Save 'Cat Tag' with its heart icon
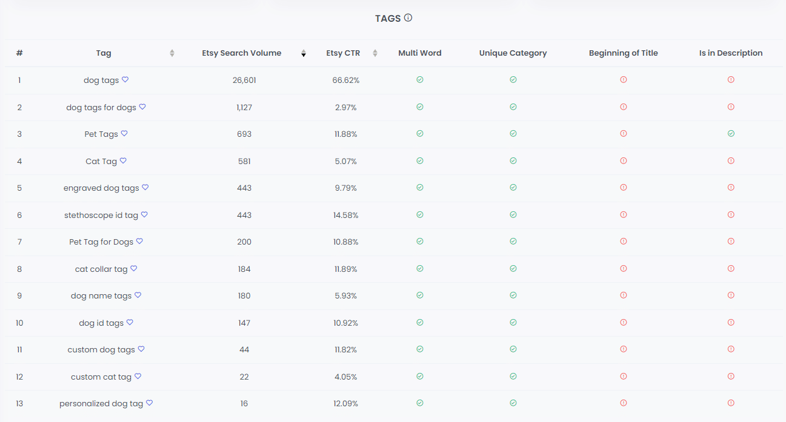This screenshot has height=422, width=786. point(123,160)
